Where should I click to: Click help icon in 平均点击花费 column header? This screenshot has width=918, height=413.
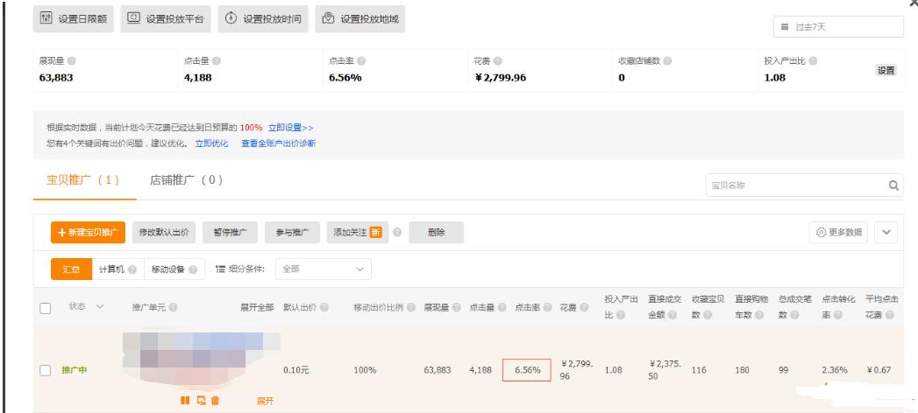(x=889, y=315)
